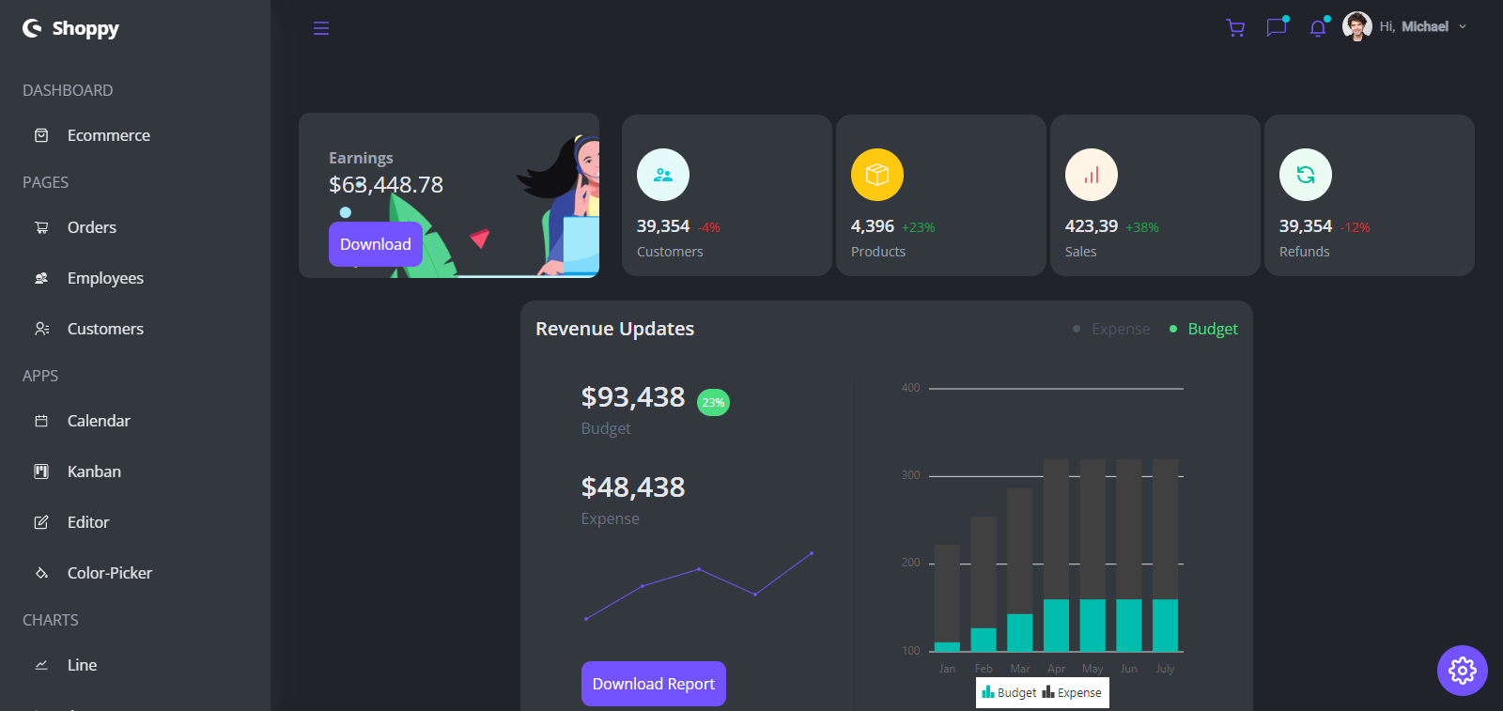The image size is (1503, 711).
Task: Toggle Budget series in chart legend
Action: (1010, 693)
